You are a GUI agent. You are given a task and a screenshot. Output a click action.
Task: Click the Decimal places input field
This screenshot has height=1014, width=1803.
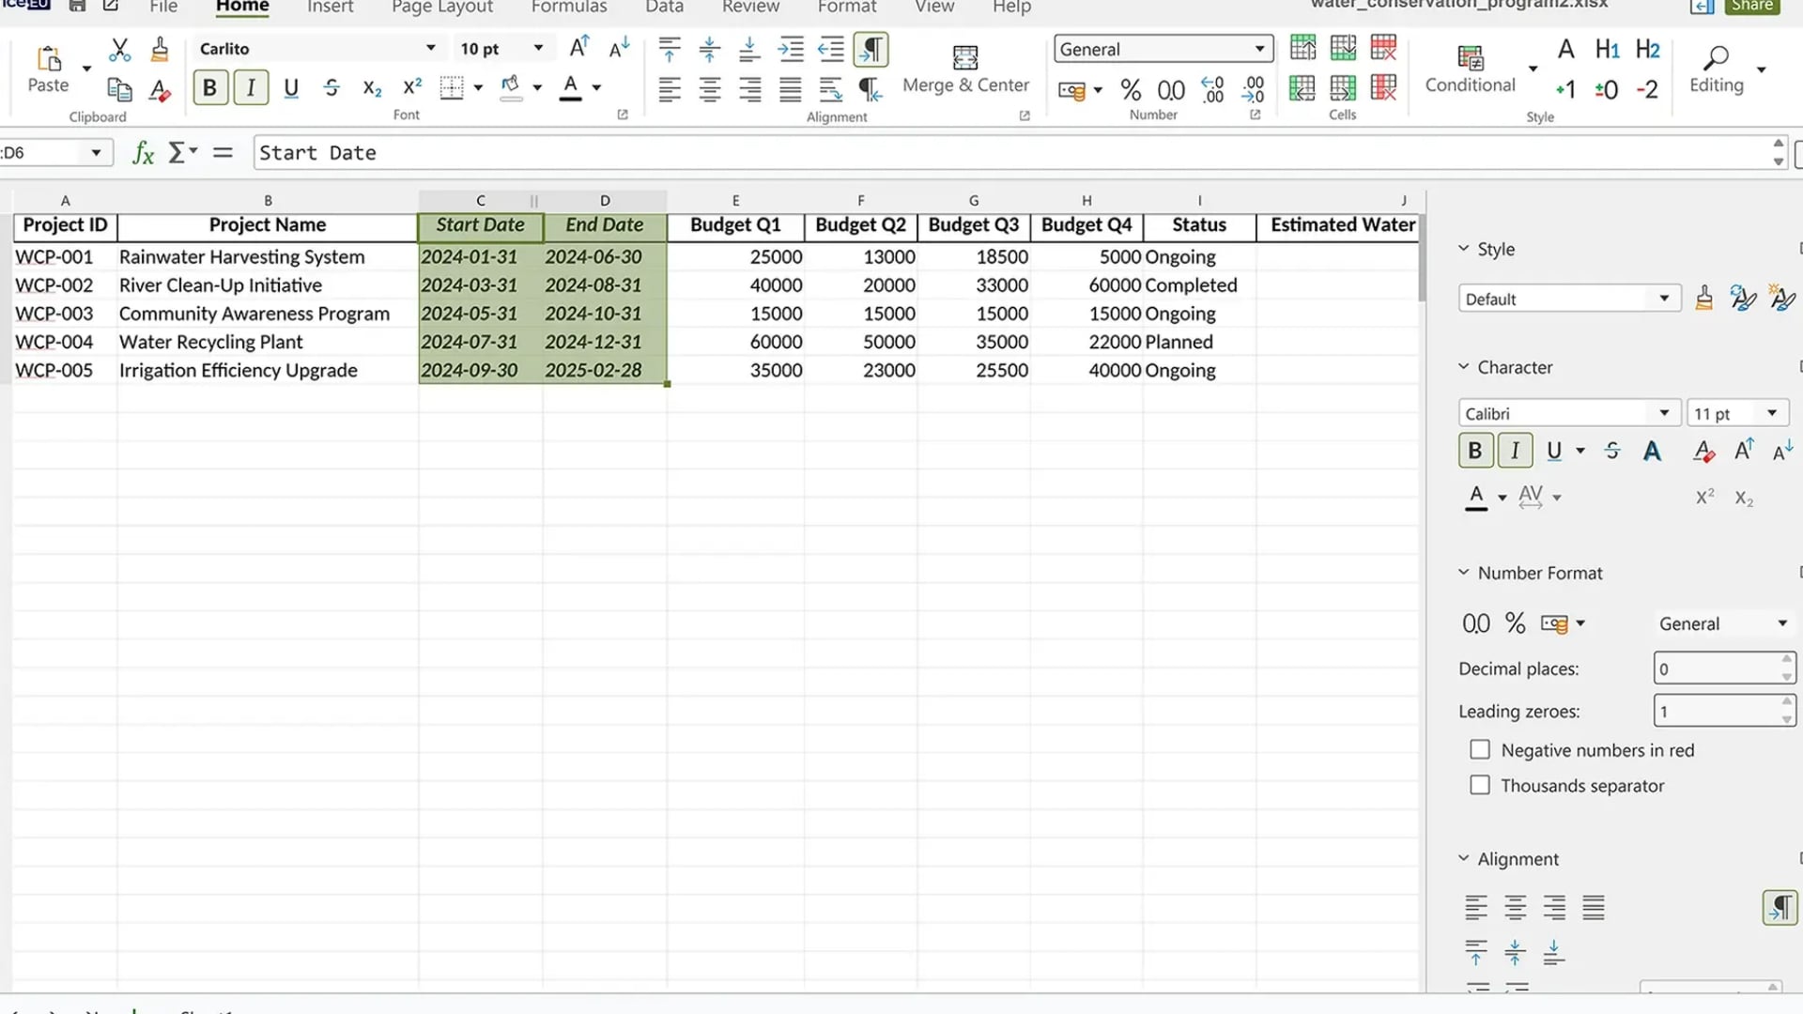point(1717,668)
